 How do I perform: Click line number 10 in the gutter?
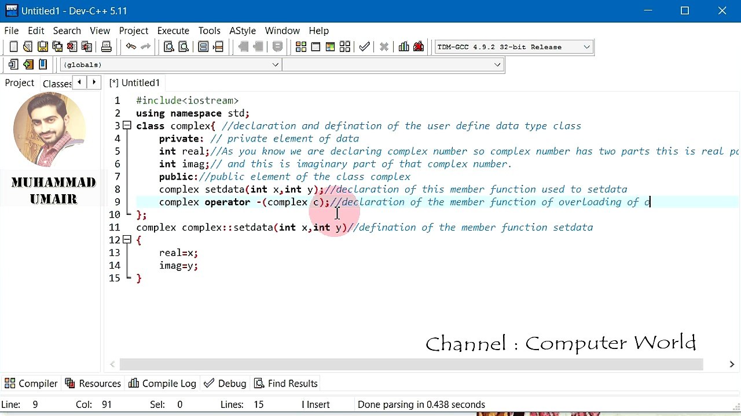pos(115,215)
